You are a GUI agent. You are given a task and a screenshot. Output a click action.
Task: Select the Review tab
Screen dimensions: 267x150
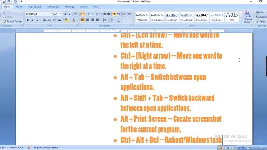[84, 7]
